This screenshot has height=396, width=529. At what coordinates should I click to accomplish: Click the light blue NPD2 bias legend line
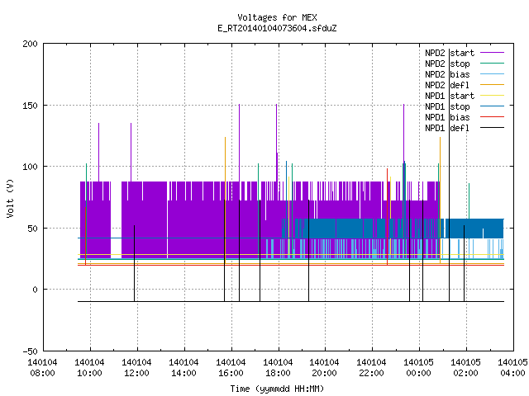click(493, 73)
